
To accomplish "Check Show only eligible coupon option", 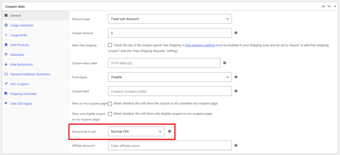I will [110, 114].
